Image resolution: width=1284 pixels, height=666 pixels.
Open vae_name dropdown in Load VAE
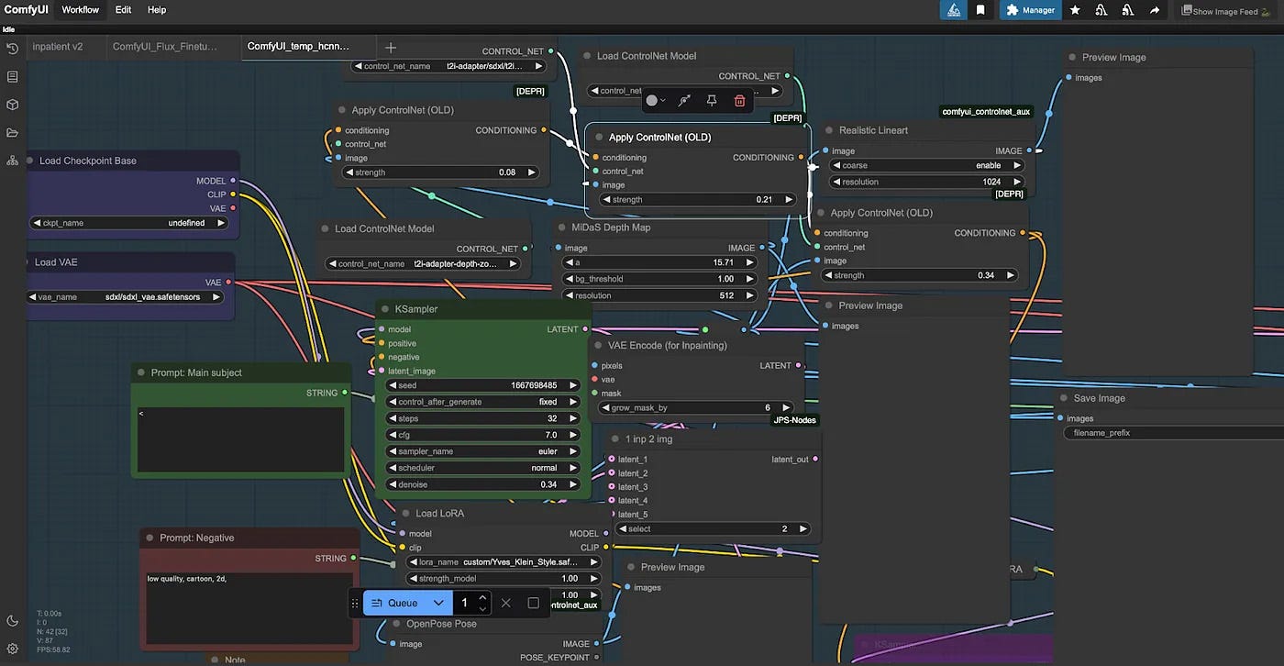point(126,297)
